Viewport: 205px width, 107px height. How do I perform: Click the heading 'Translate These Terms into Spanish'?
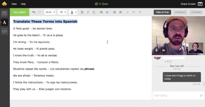pyautogui.click(x=45, y=22)
